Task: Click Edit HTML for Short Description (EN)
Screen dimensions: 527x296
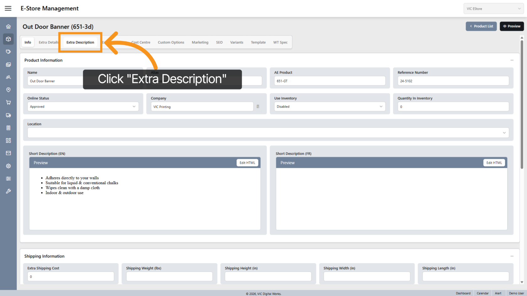Action: tap(247, 163)
